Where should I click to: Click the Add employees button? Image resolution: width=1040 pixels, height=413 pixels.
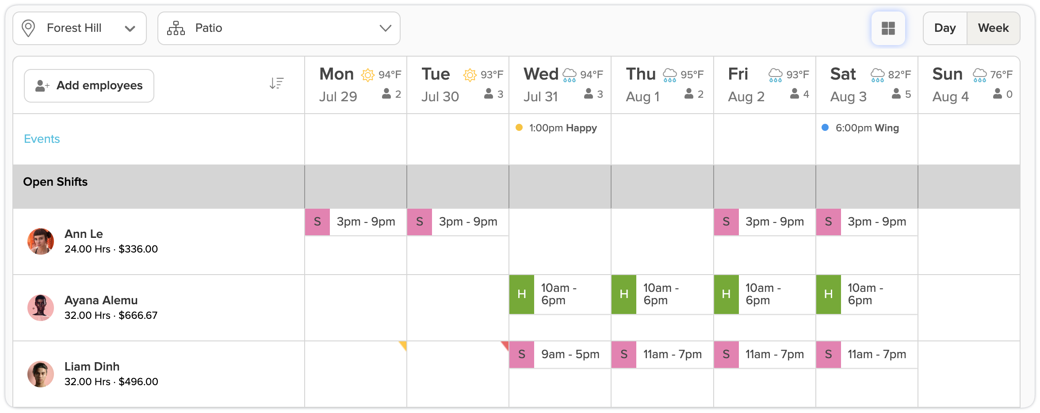pyautogui.click(x=89, y=85)
